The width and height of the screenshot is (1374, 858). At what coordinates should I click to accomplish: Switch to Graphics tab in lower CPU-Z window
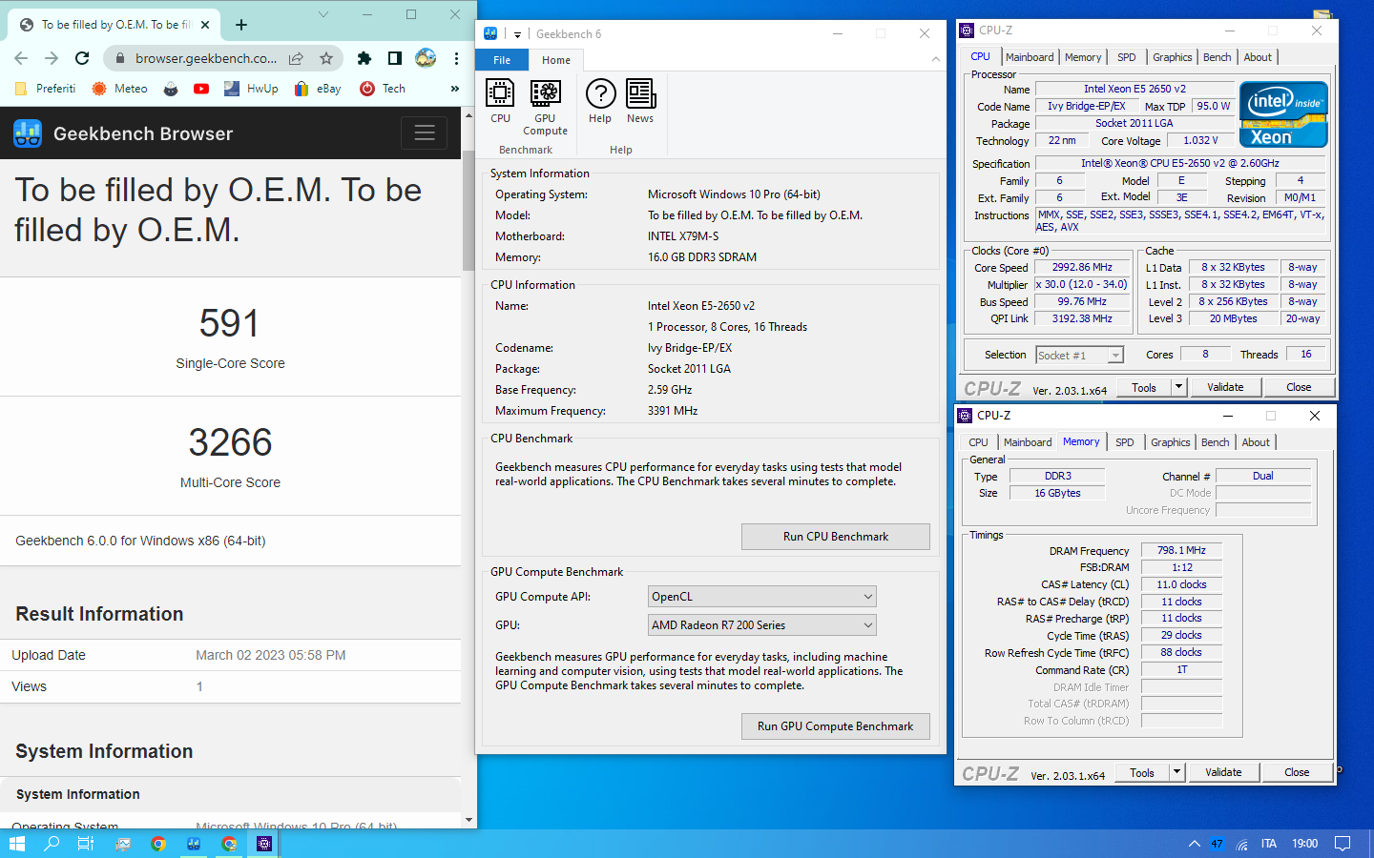point(1170,442)
